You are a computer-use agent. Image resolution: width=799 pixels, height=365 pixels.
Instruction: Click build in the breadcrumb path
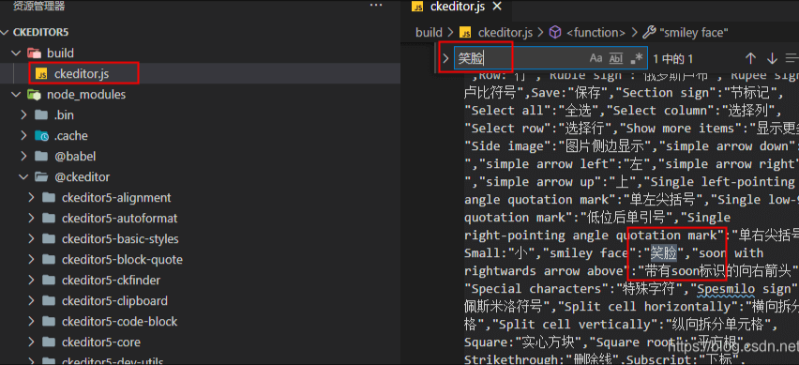430,33
